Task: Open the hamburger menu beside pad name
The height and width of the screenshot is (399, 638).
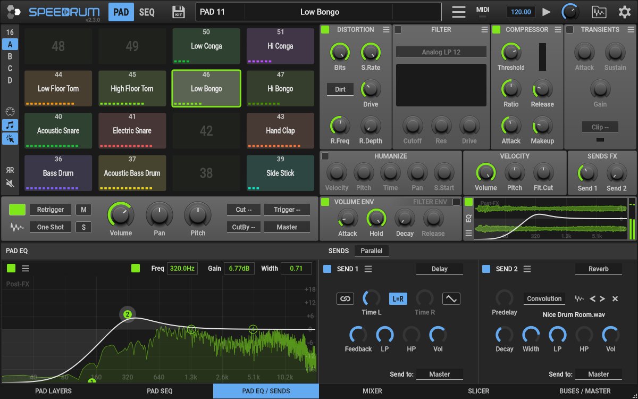Action: pos(458,12)
